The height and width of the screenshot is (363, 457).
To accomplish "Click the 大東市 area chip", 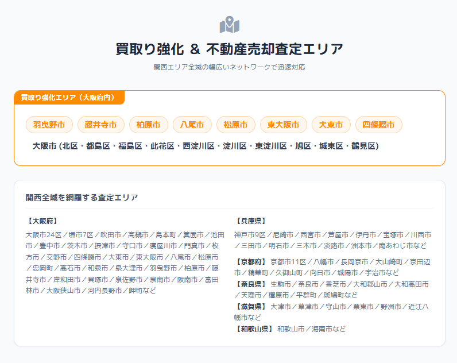I will pyautogui.click(x=331, y=125).
